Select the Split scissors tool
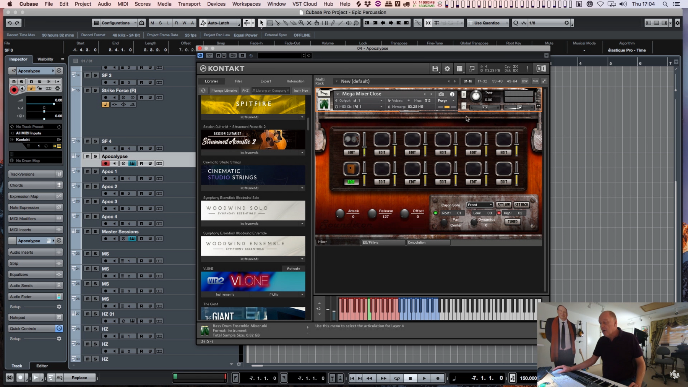 [278, 23]
